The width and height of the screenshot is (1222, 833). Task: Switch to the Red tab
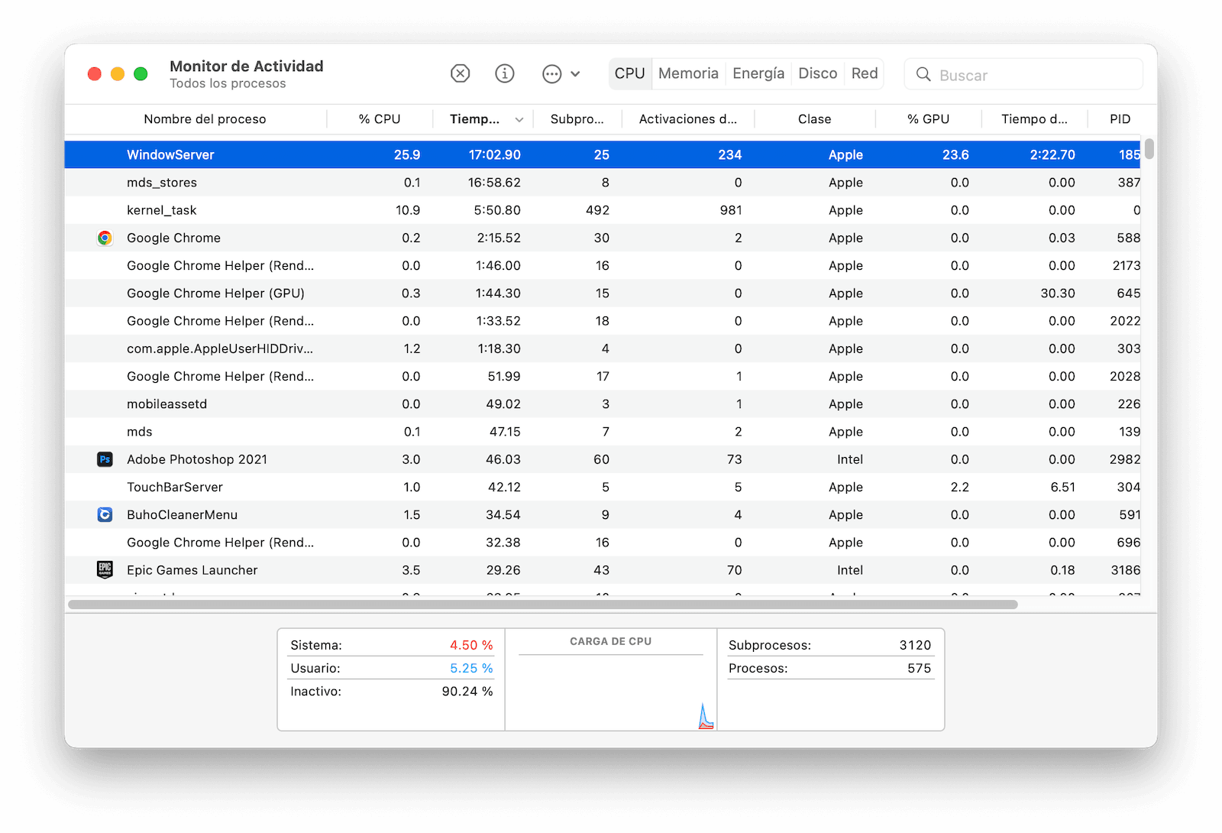865,73
